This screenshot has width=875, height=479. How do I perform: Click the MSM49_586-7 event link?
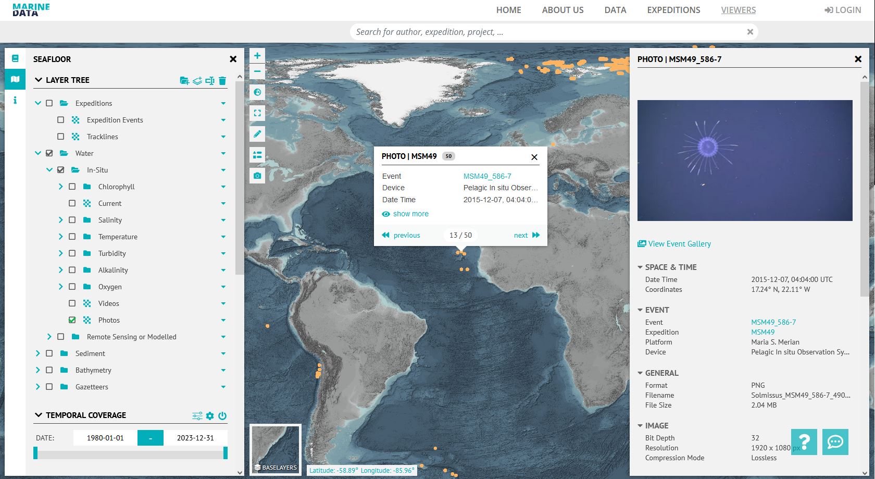(x=773, y=322)
